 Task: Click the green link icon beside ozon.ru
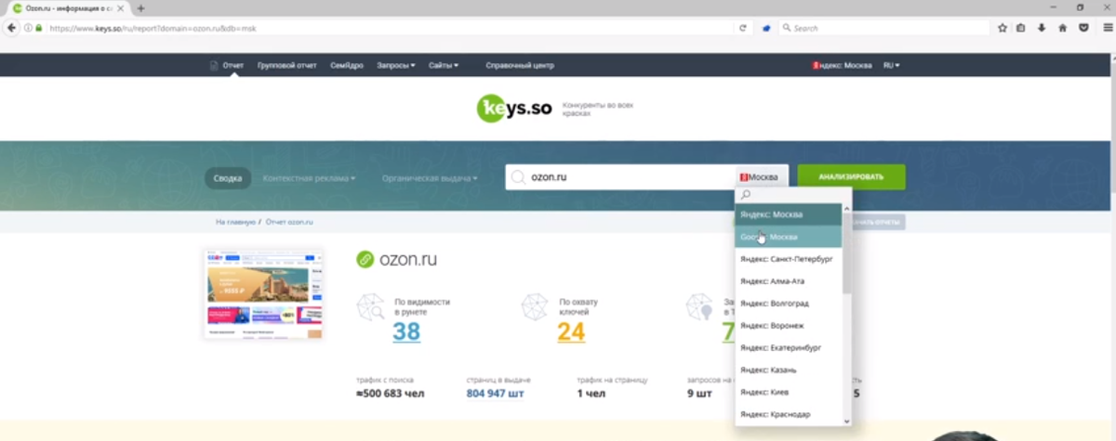(x=365, y=259)
